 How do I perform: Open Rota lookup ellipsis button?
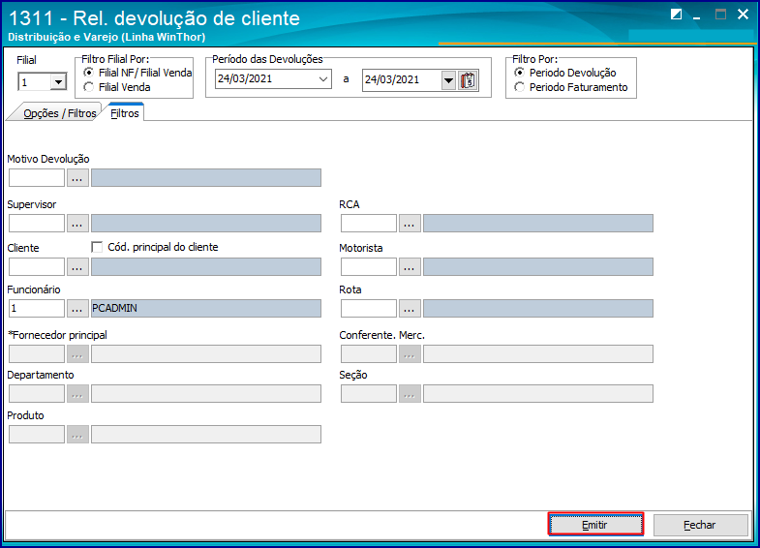pos(410,309)
